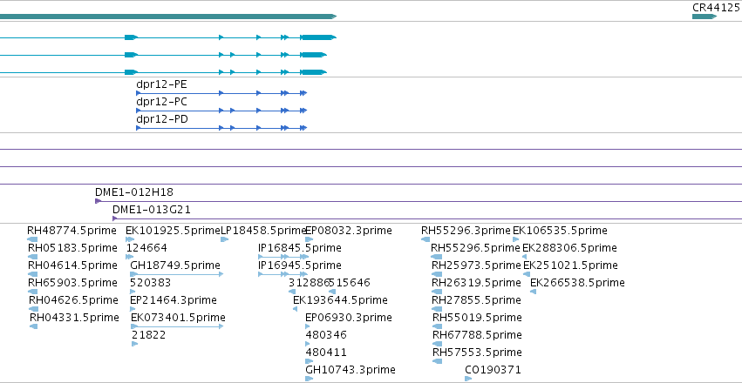
Task: Click the CR44125 gene feature bar
Action: pos(705,17)
